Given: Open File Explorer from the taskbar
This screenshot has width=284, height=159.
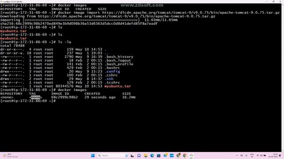Looking at the screenshot, I should (x=146, y=155).
